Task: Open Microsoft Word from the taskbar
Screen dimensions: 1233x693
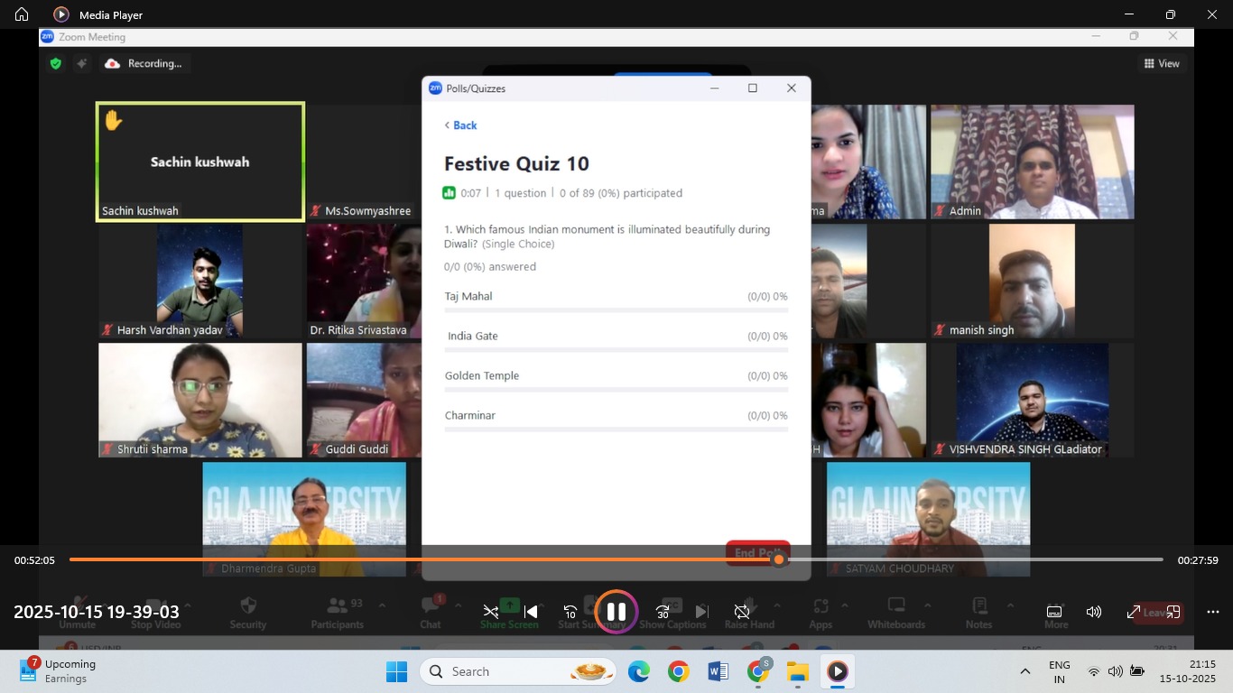Action: (x=718, y=671)
